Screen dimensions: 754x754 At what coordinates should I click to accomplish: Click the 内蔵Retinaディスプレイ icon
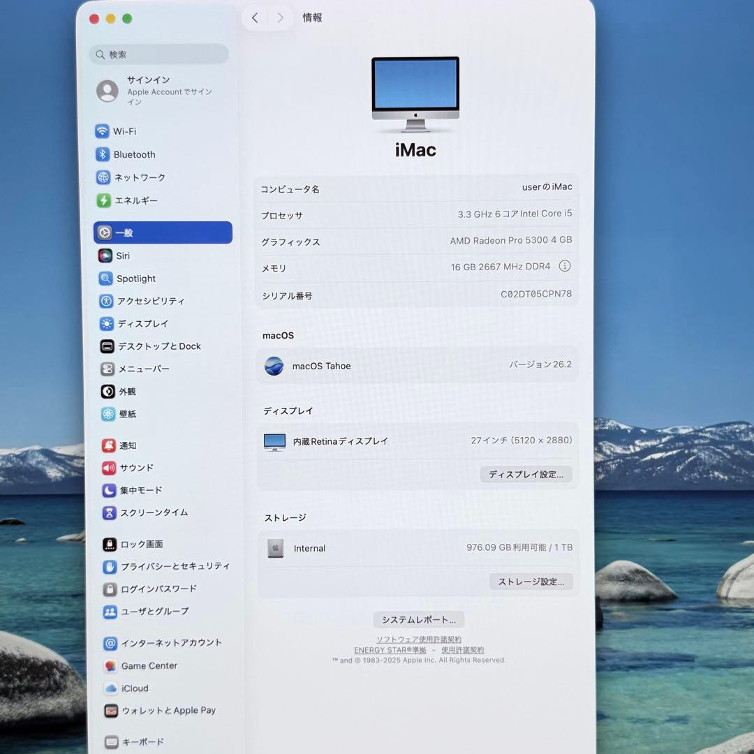[274, 442]
